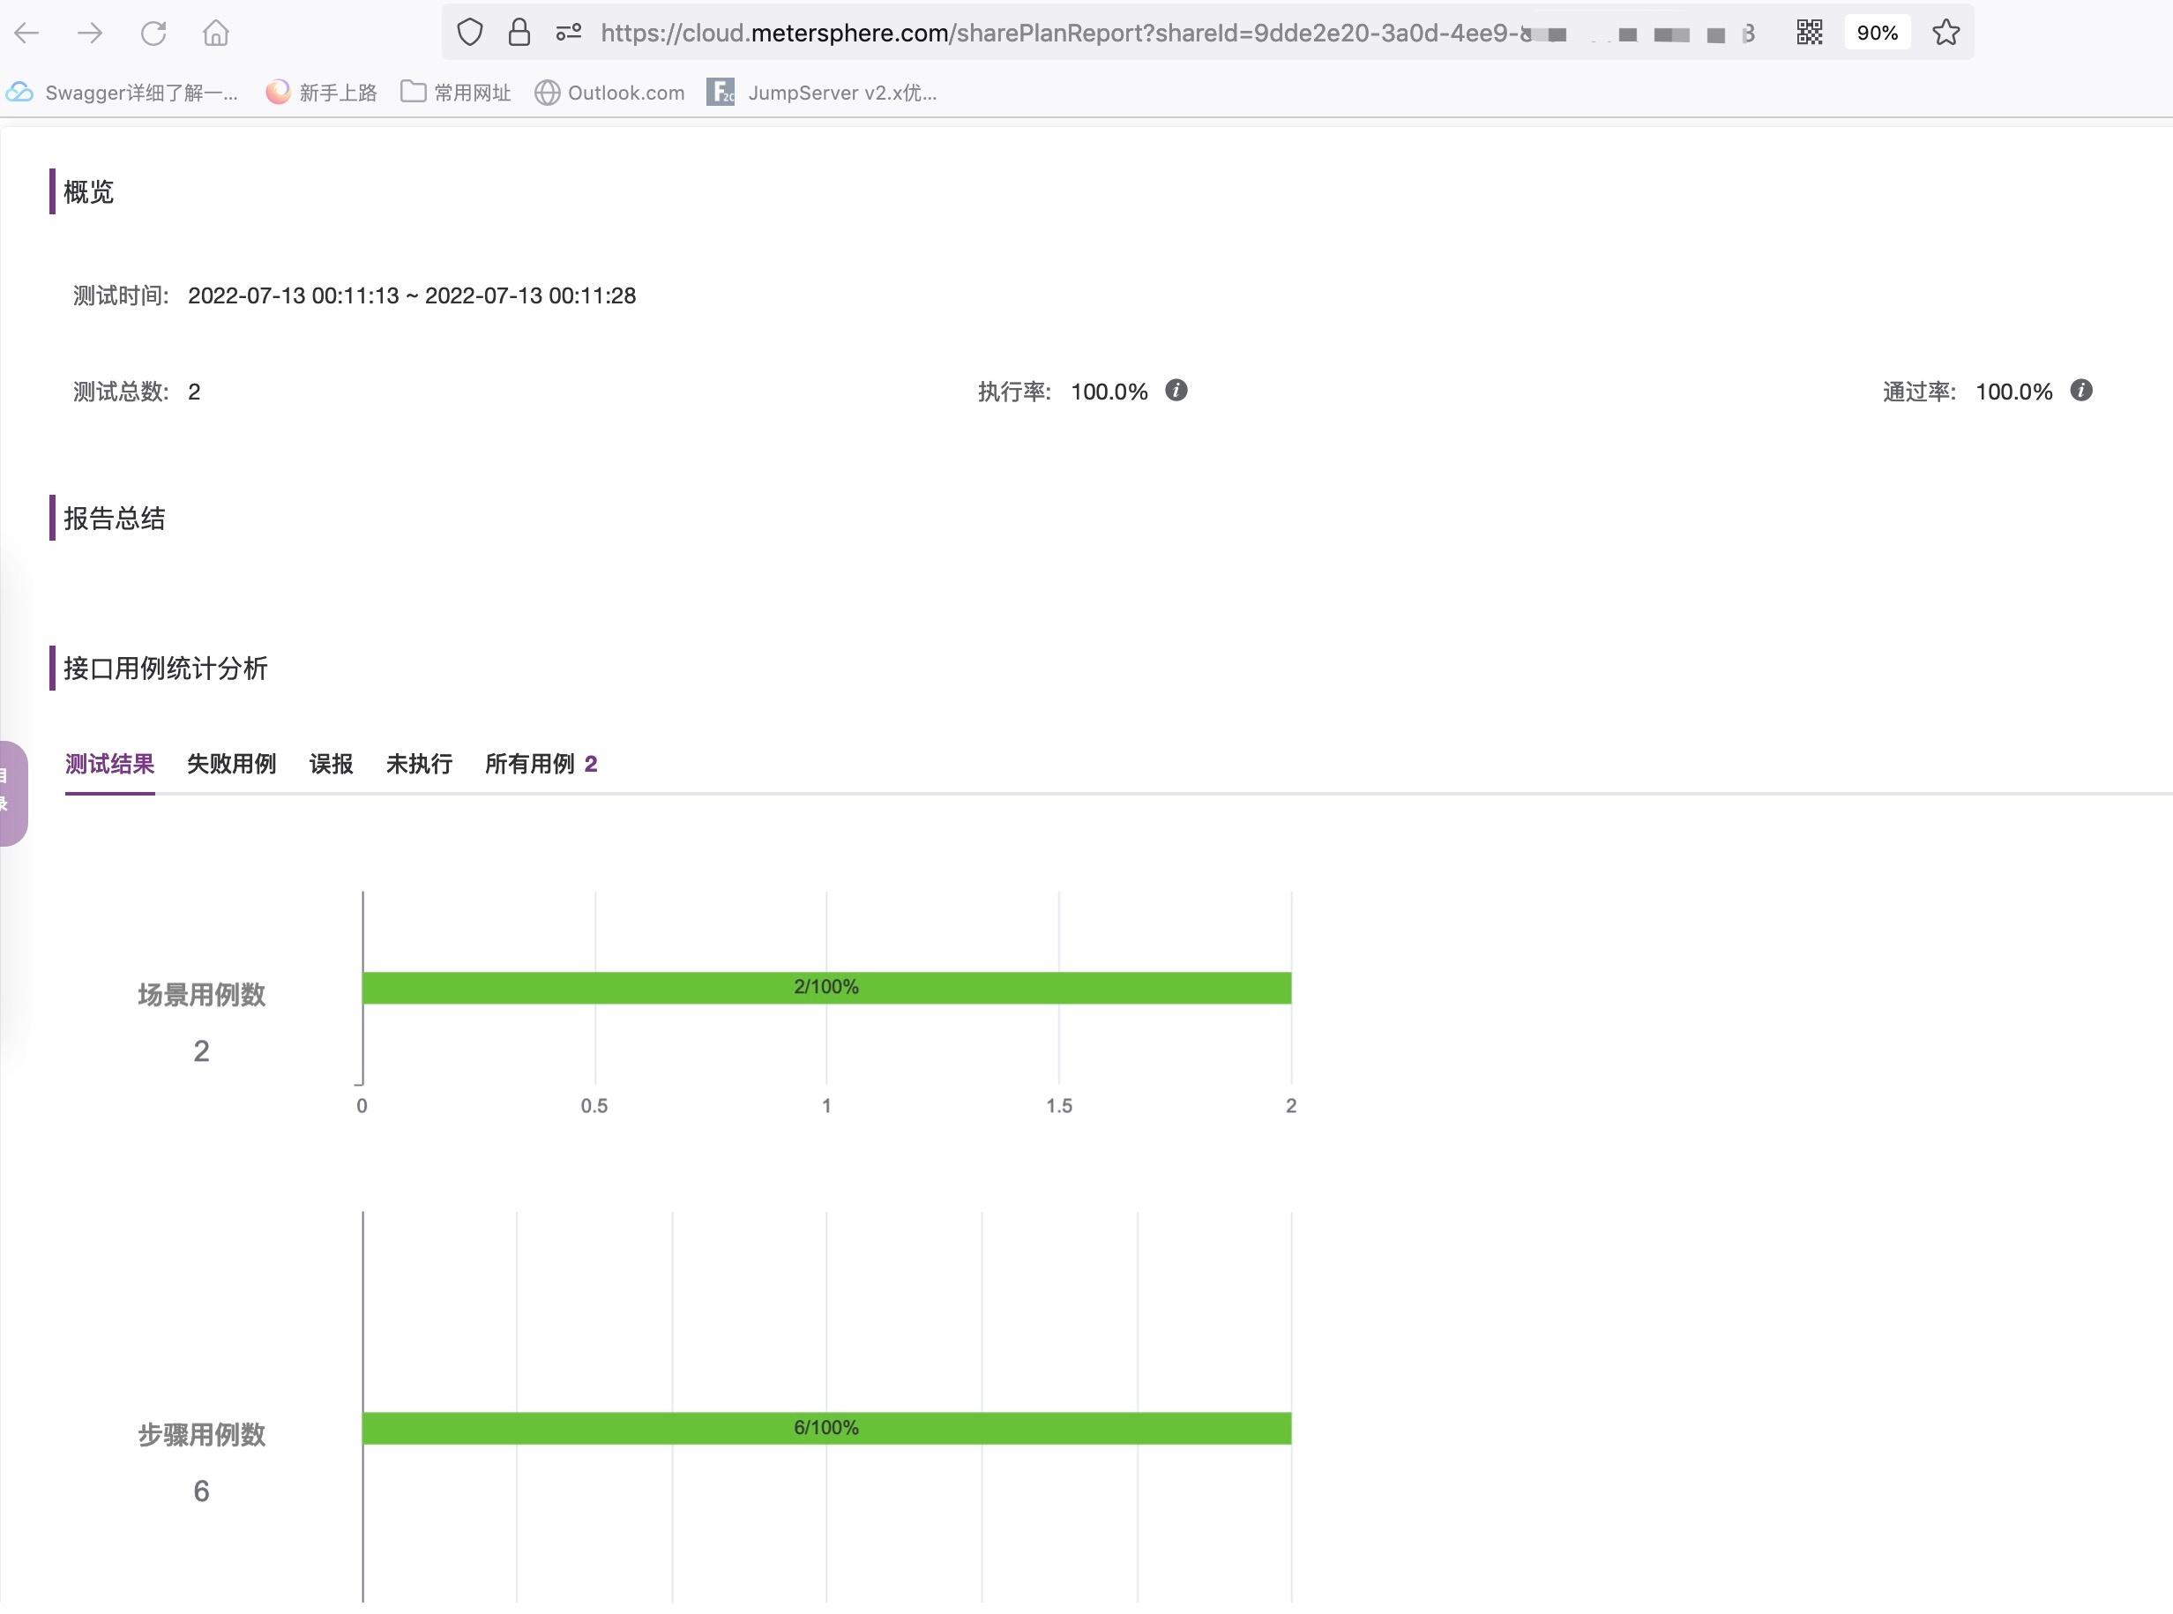Click the 新手上路 bookmark icon

(278, 93)
